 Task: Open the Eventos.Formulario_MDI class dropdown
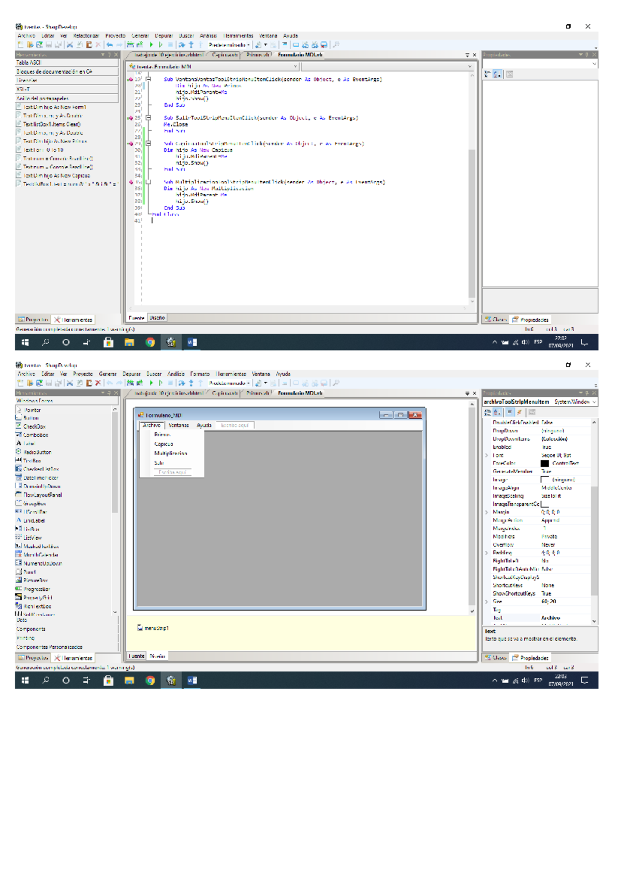point(295,66)
